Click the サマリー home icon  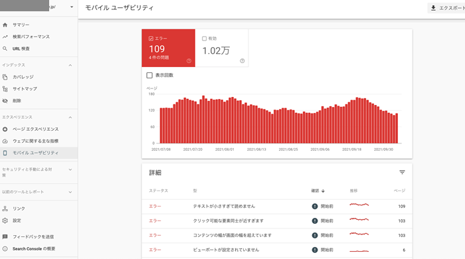[5, 25]
